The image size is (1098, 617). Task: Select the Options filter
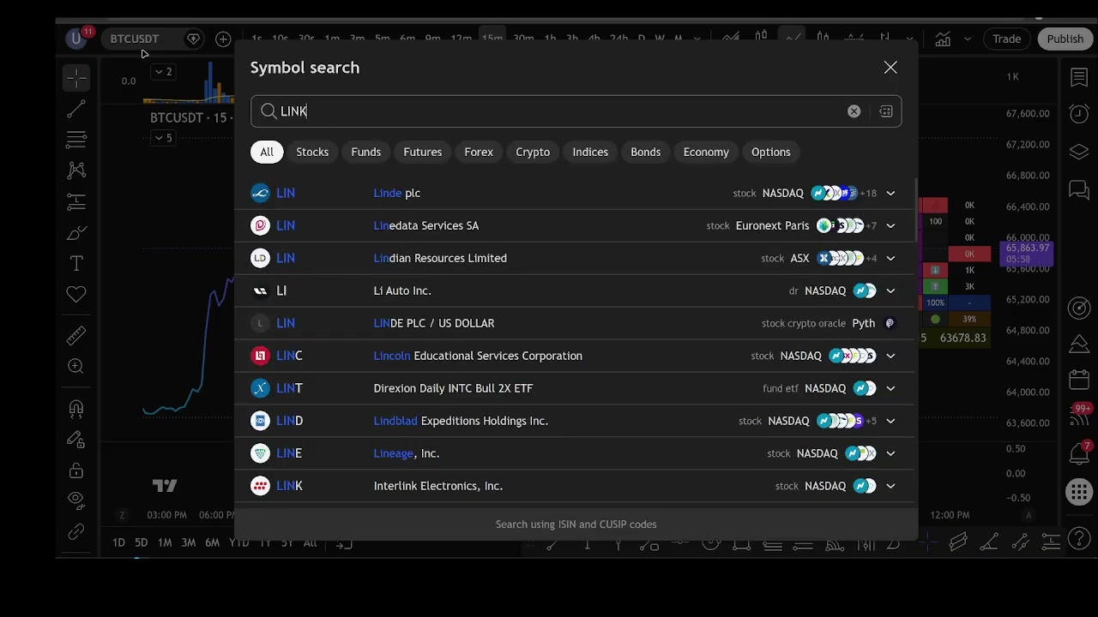[x=771, y=152]
